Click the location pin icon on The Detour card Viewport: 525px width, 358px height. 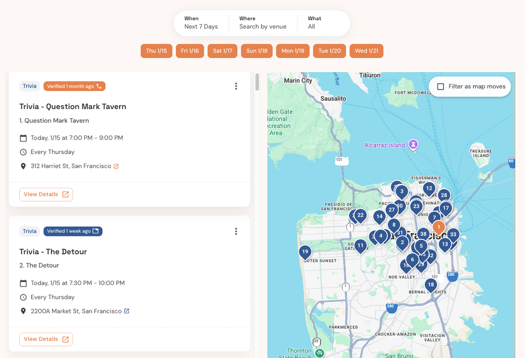coord(23,311)
